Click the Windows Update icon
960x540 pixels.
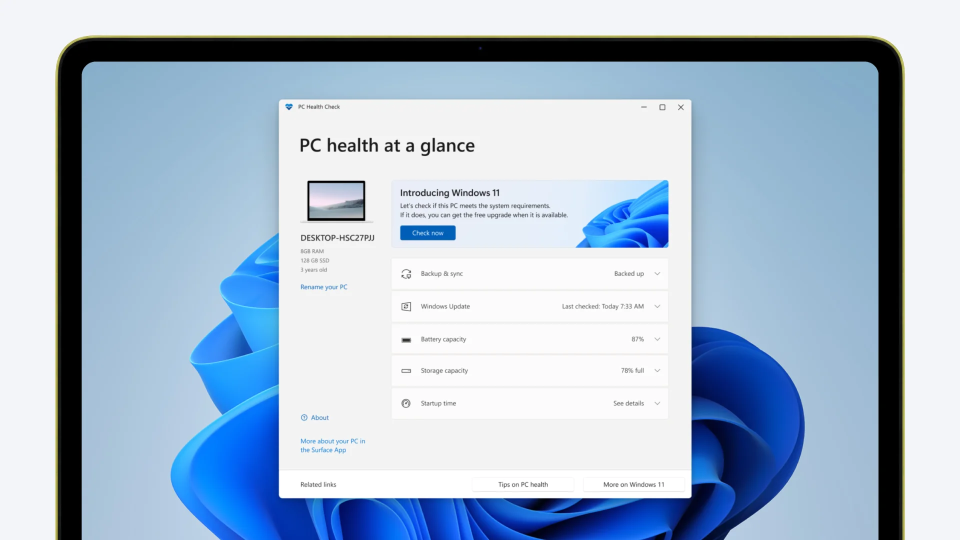pyautogui.click(x=406, y=306)
